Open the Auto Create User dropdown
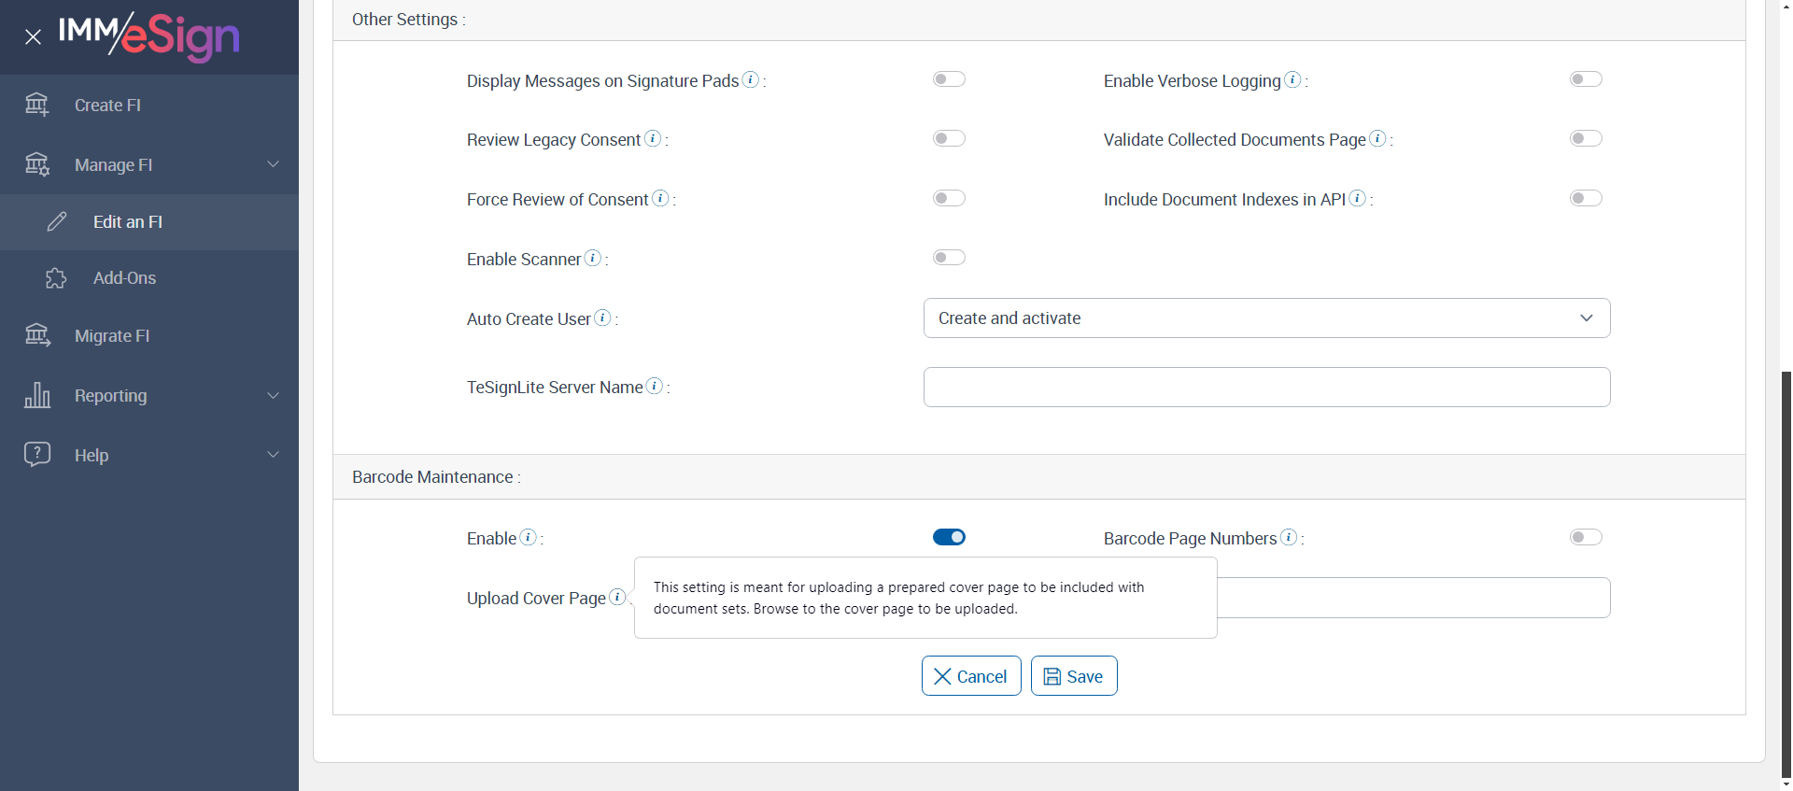This screenshot has width=1793, height=791. 1266,318
